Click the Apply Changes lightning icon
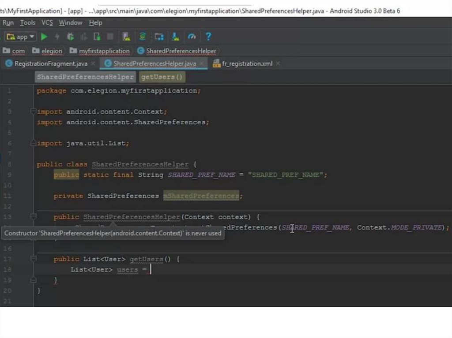 click(x=57, y=37)
